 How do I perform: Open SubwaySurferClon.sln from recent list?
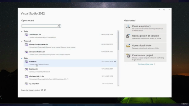pos(70,53)
